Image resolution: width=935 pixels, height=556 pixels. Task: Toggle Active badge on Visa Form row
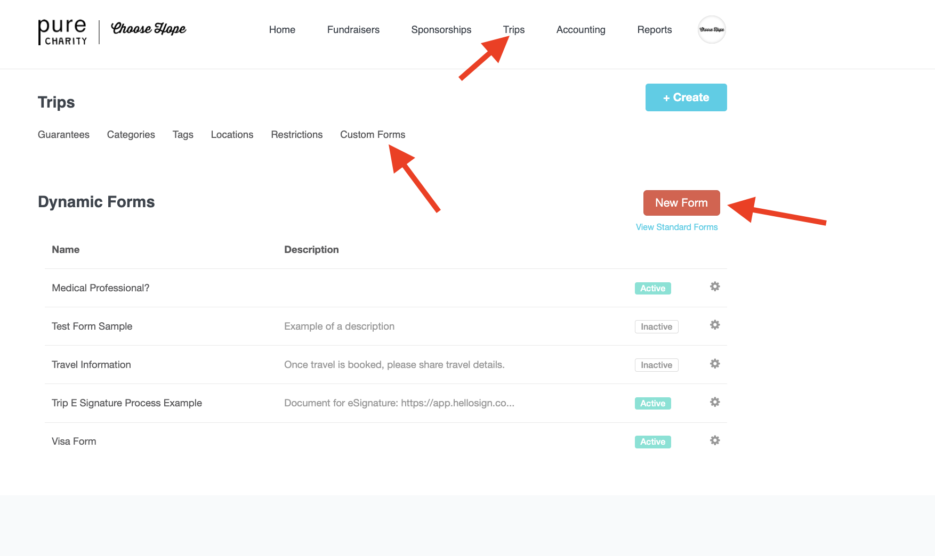click(652, 441)
